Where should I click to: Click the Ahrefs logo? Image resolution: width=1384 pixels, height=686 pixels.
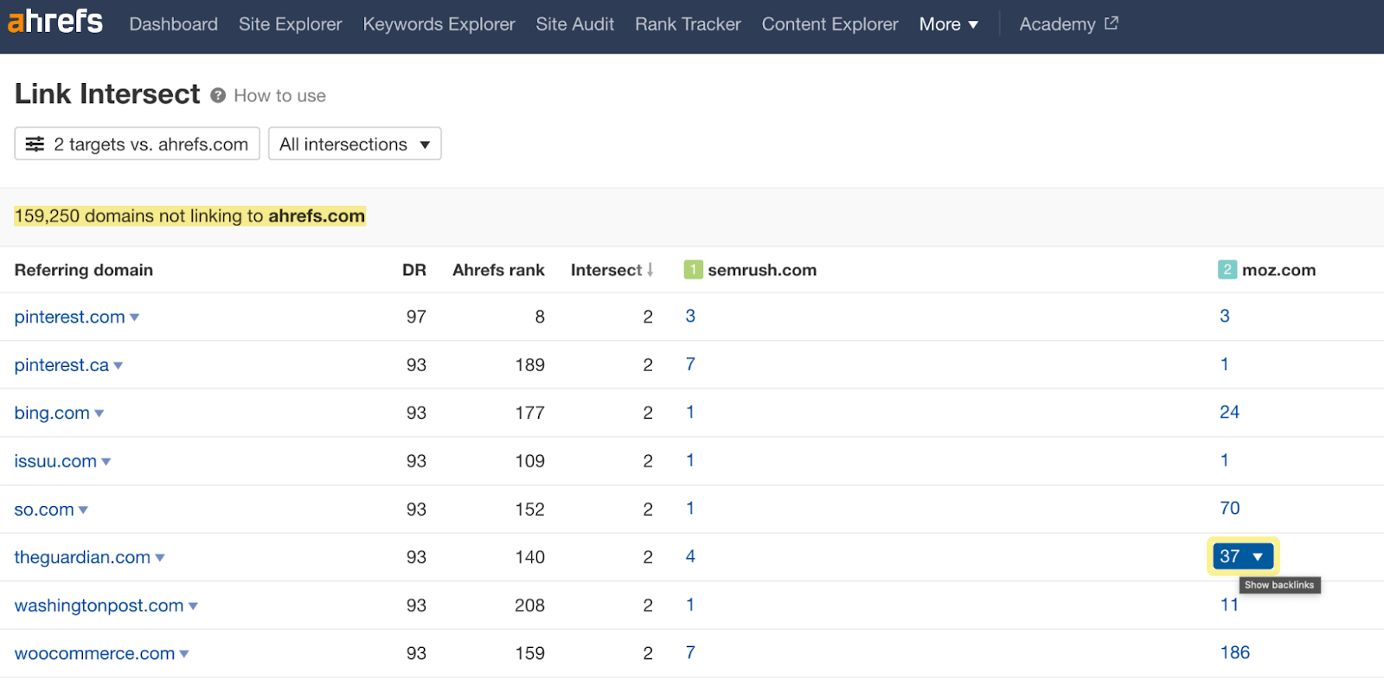[x=55, y=22]
